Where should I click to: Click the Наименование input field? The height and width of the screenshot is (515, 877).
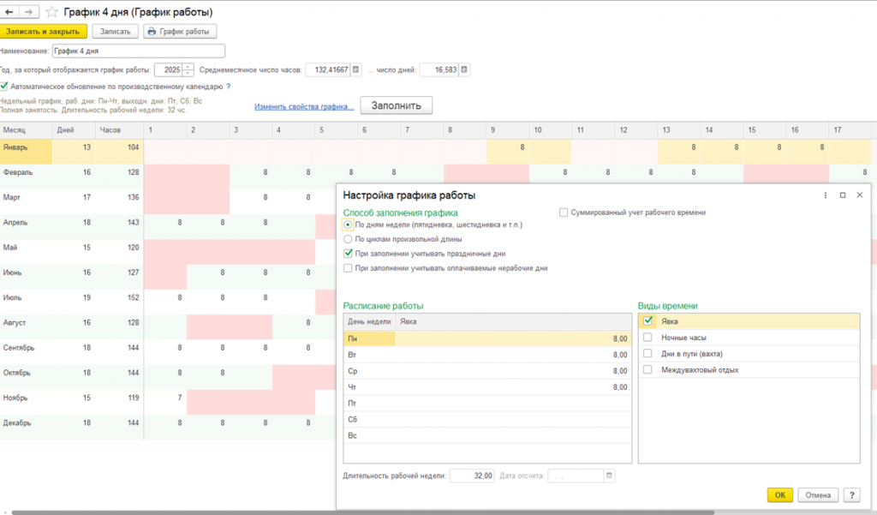[139, 51]
